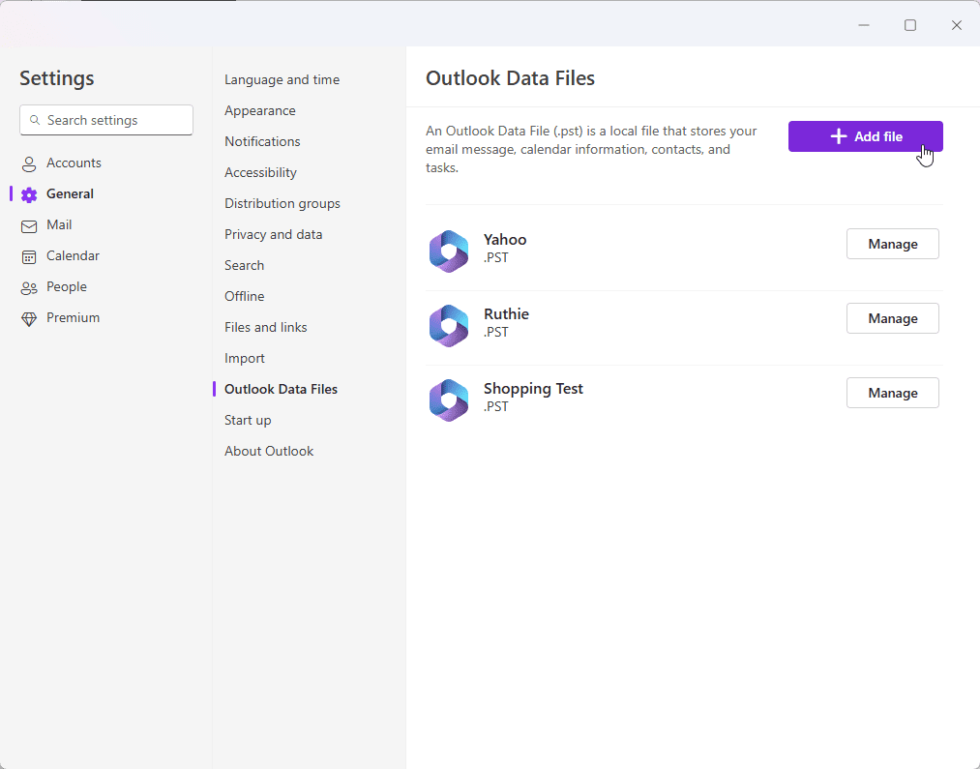Manage the Yahoo data file
The width and height of the screenshot is (980, 769).
pos(893,244)
